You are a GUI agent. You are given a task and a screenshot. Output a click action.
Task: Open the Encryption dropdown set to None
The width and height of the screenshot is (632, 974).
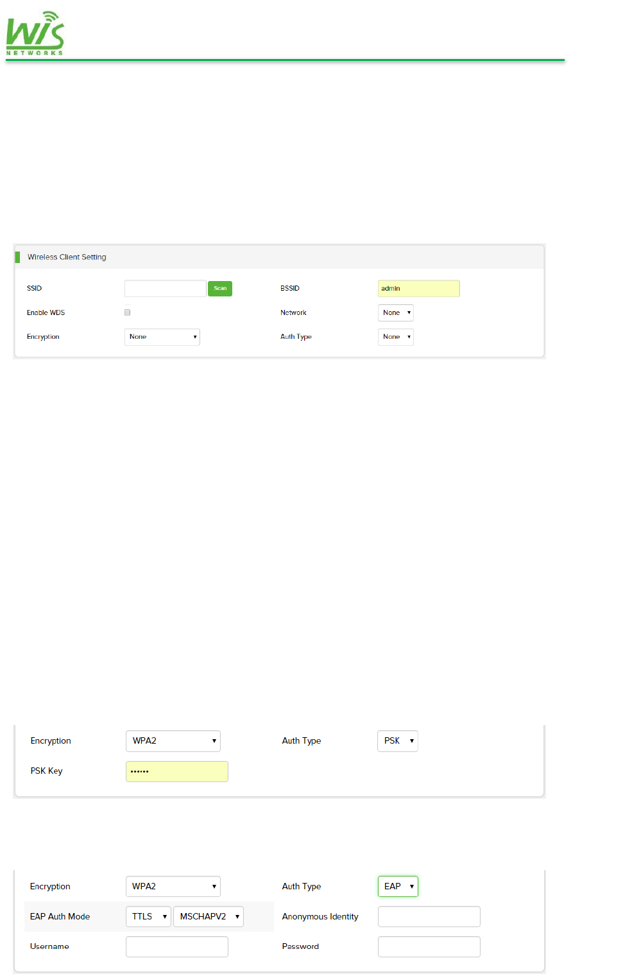point(162,337)
